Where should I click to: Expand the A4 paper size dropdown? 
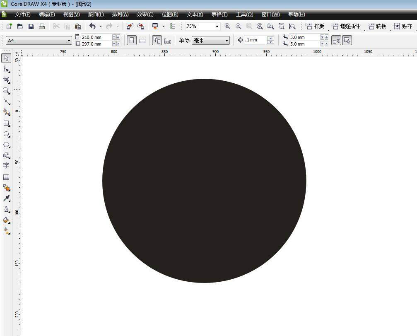[x=69, y=41]
